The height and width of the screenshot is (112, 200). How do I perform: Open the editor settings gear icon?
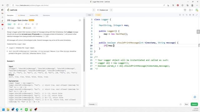pyautogui.click(x=193, y=15)
